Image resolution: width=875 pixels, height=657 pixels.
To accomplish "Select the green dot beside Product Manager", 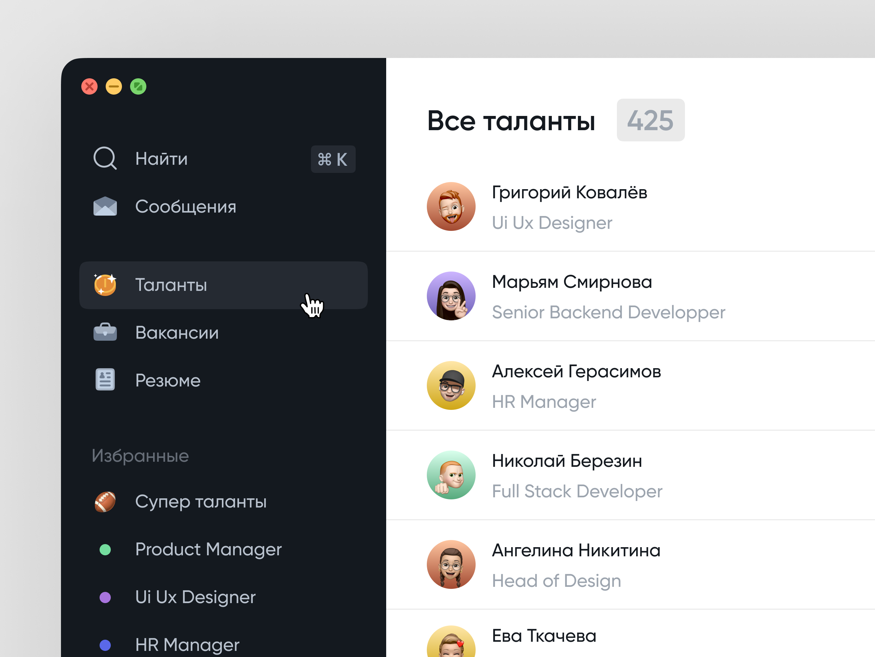I will tap(105, 549).
